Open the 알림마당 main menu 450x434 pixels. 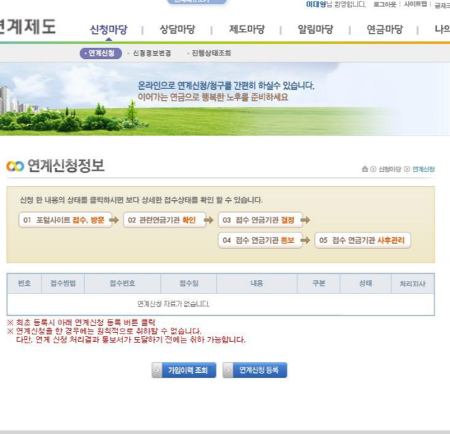pos(316,29)
